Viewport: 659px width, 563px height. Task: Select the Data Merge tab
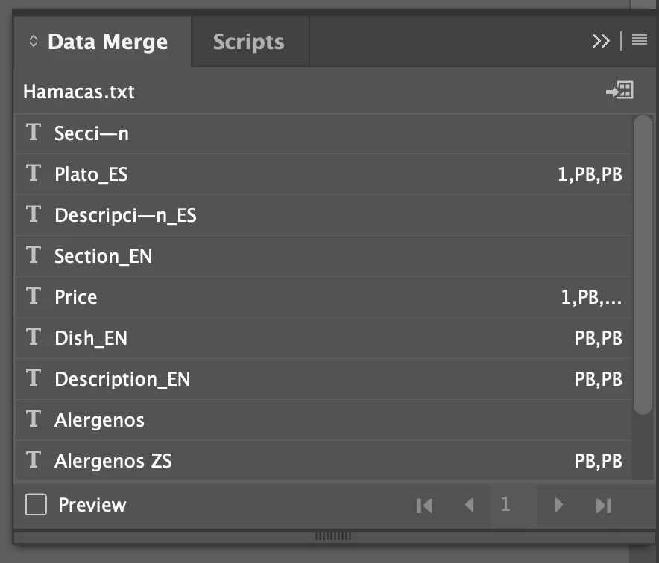tap(107, 42)
